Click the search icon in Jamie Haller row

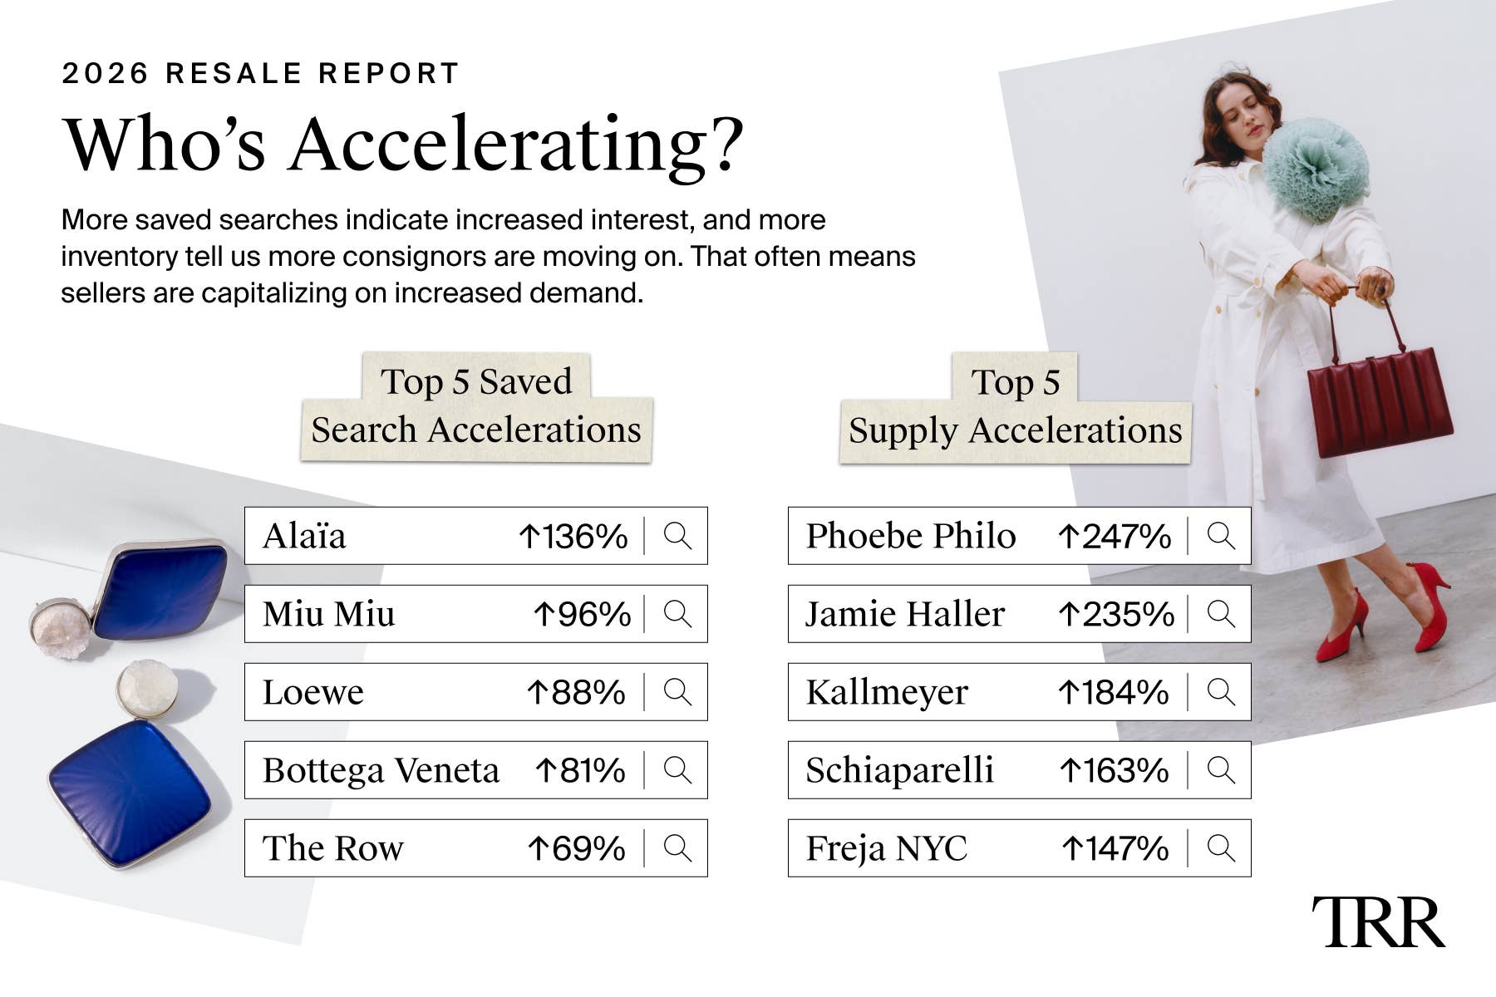(1221, 614)
